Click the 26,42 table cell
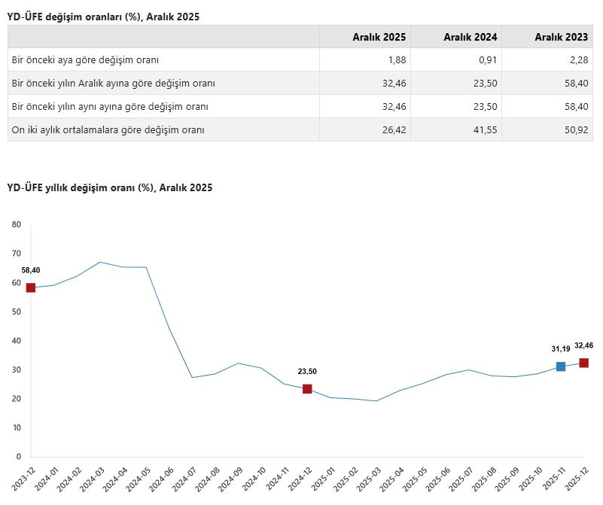 [x=393, y=130]
